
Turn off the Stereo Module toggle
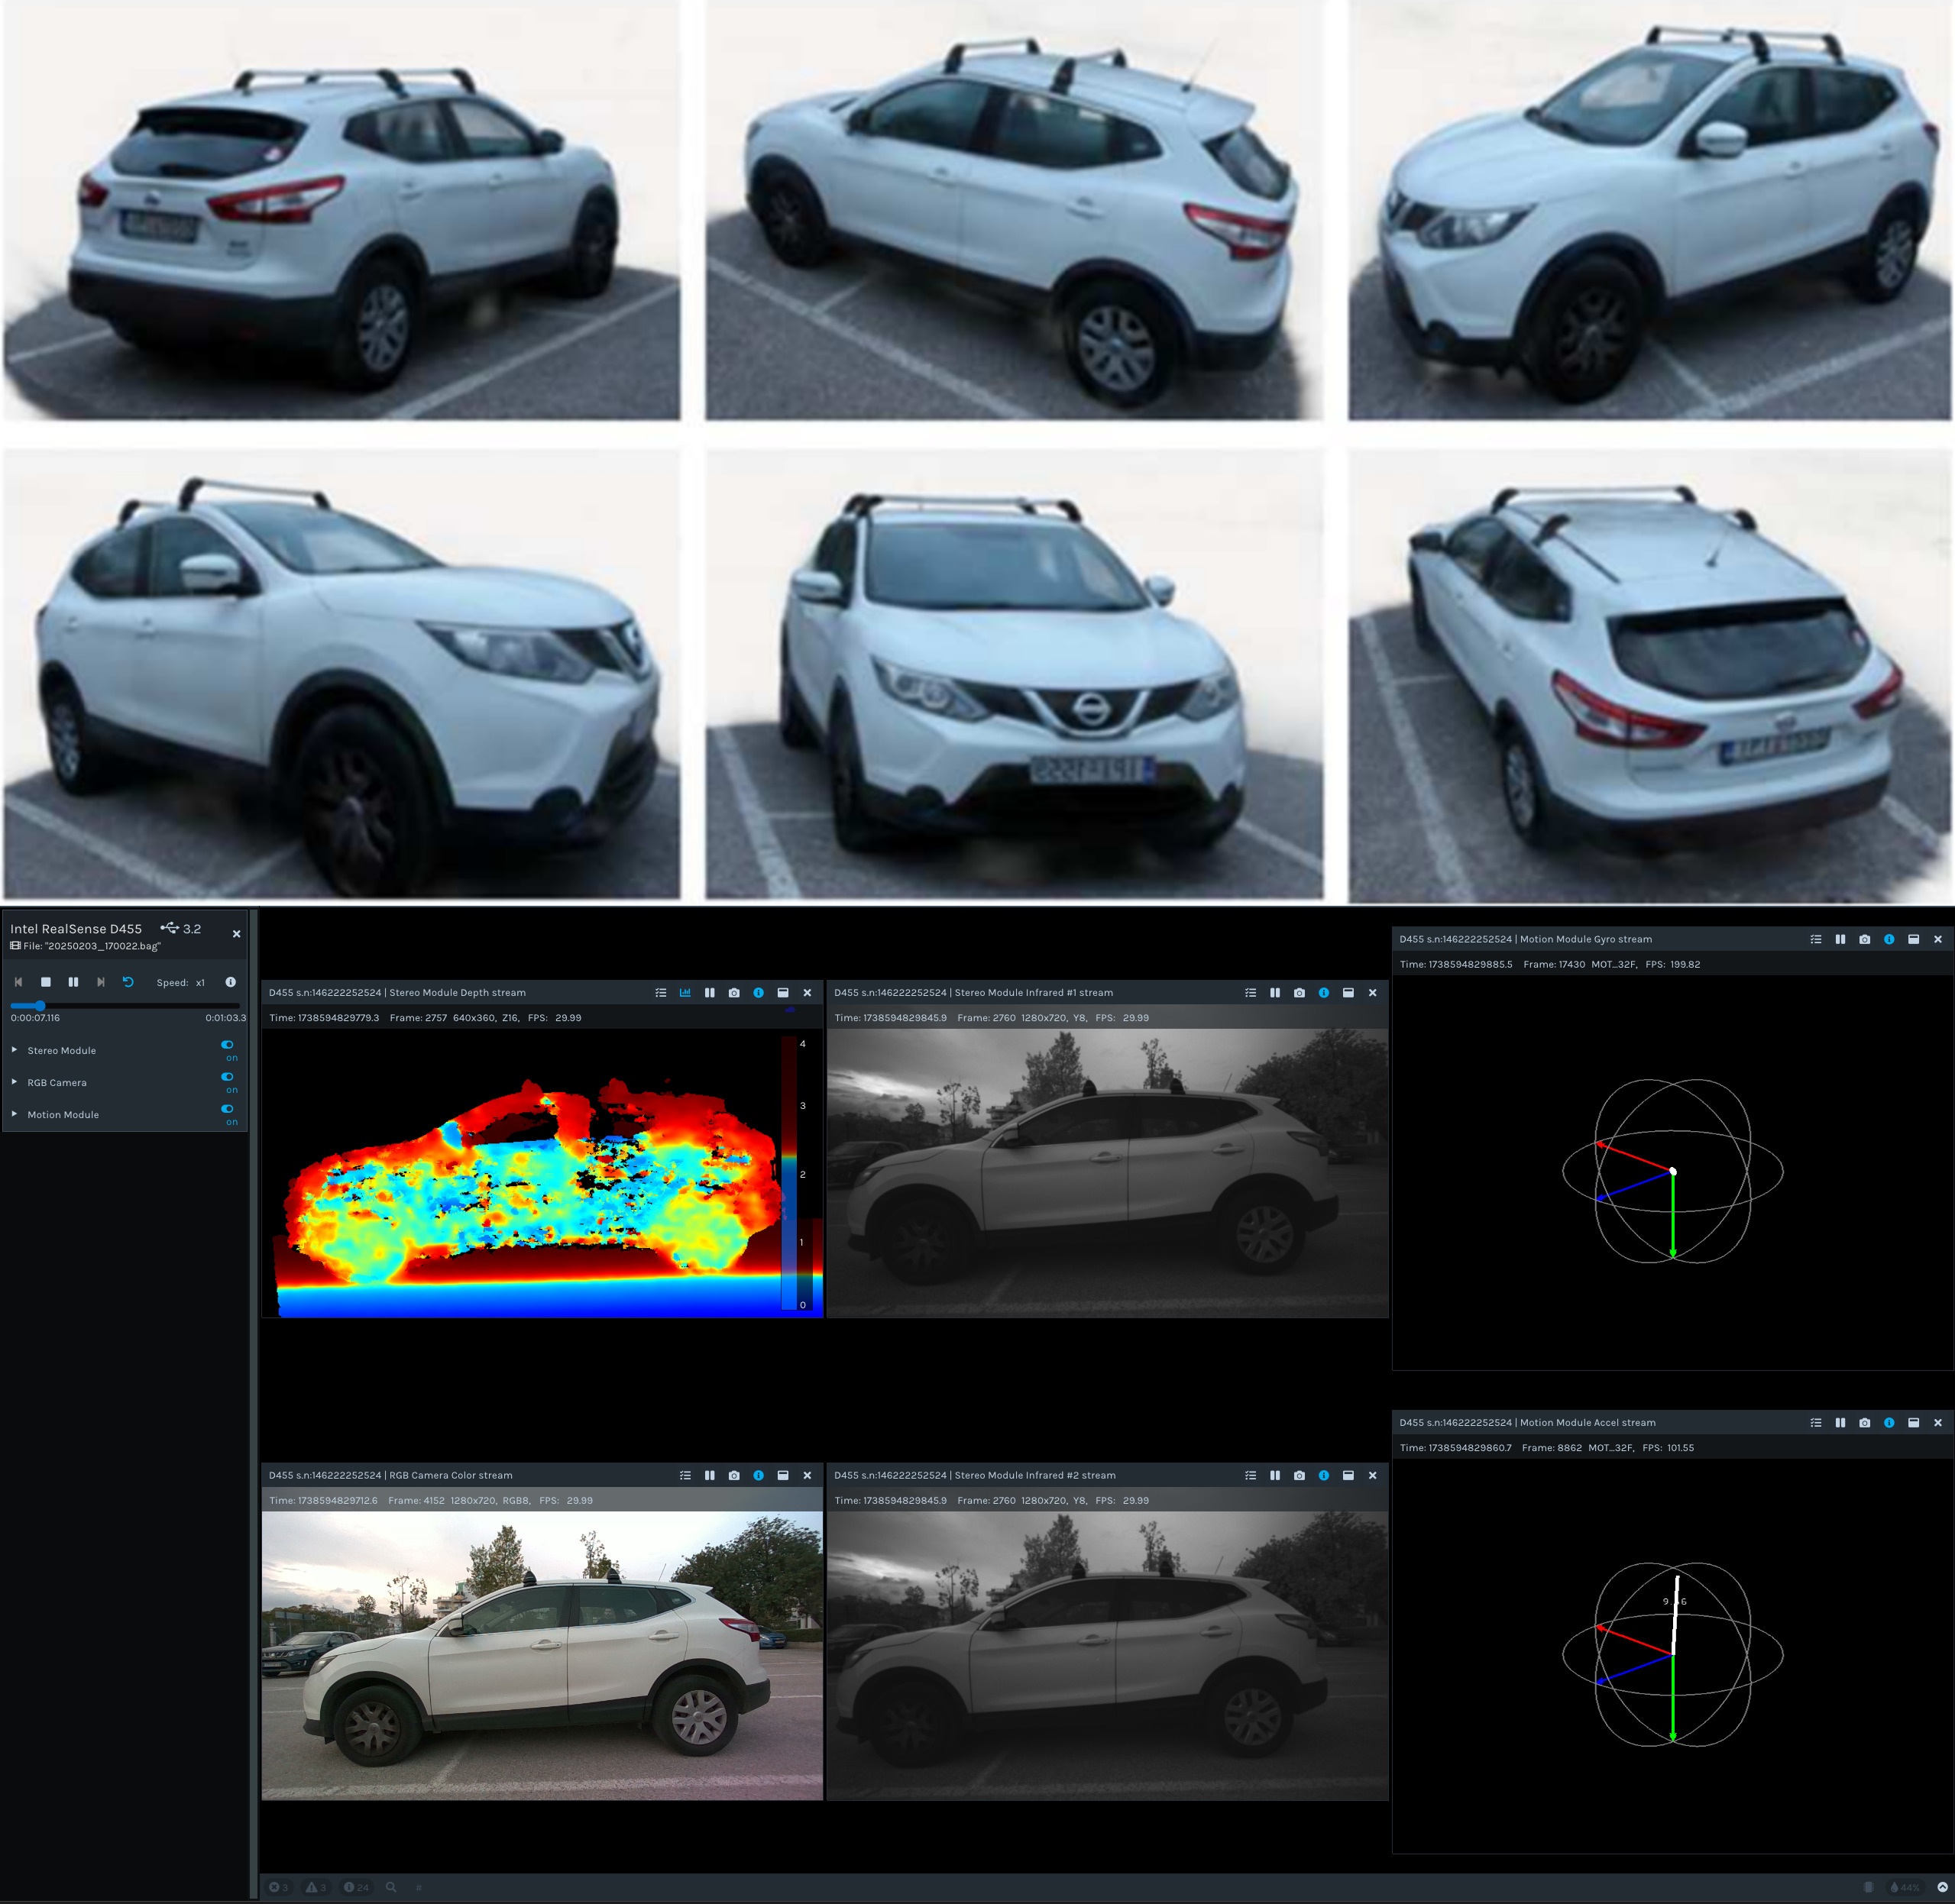coord(227,1044)
